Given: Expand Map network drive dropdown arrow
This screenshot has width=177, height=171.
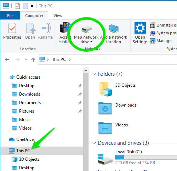Looking at the screenshot, I should point(91,42).
